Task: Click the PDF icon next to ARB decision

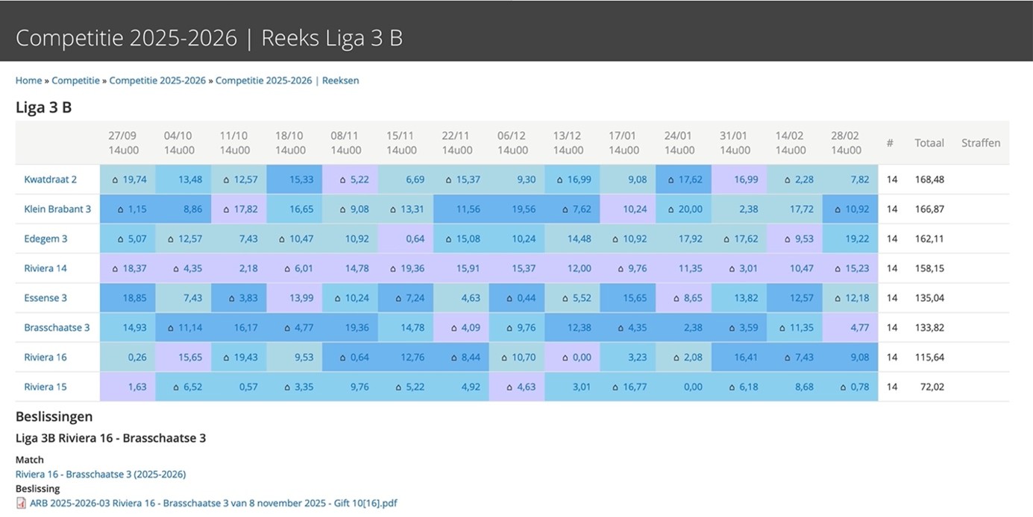Action: coord(21,503)
